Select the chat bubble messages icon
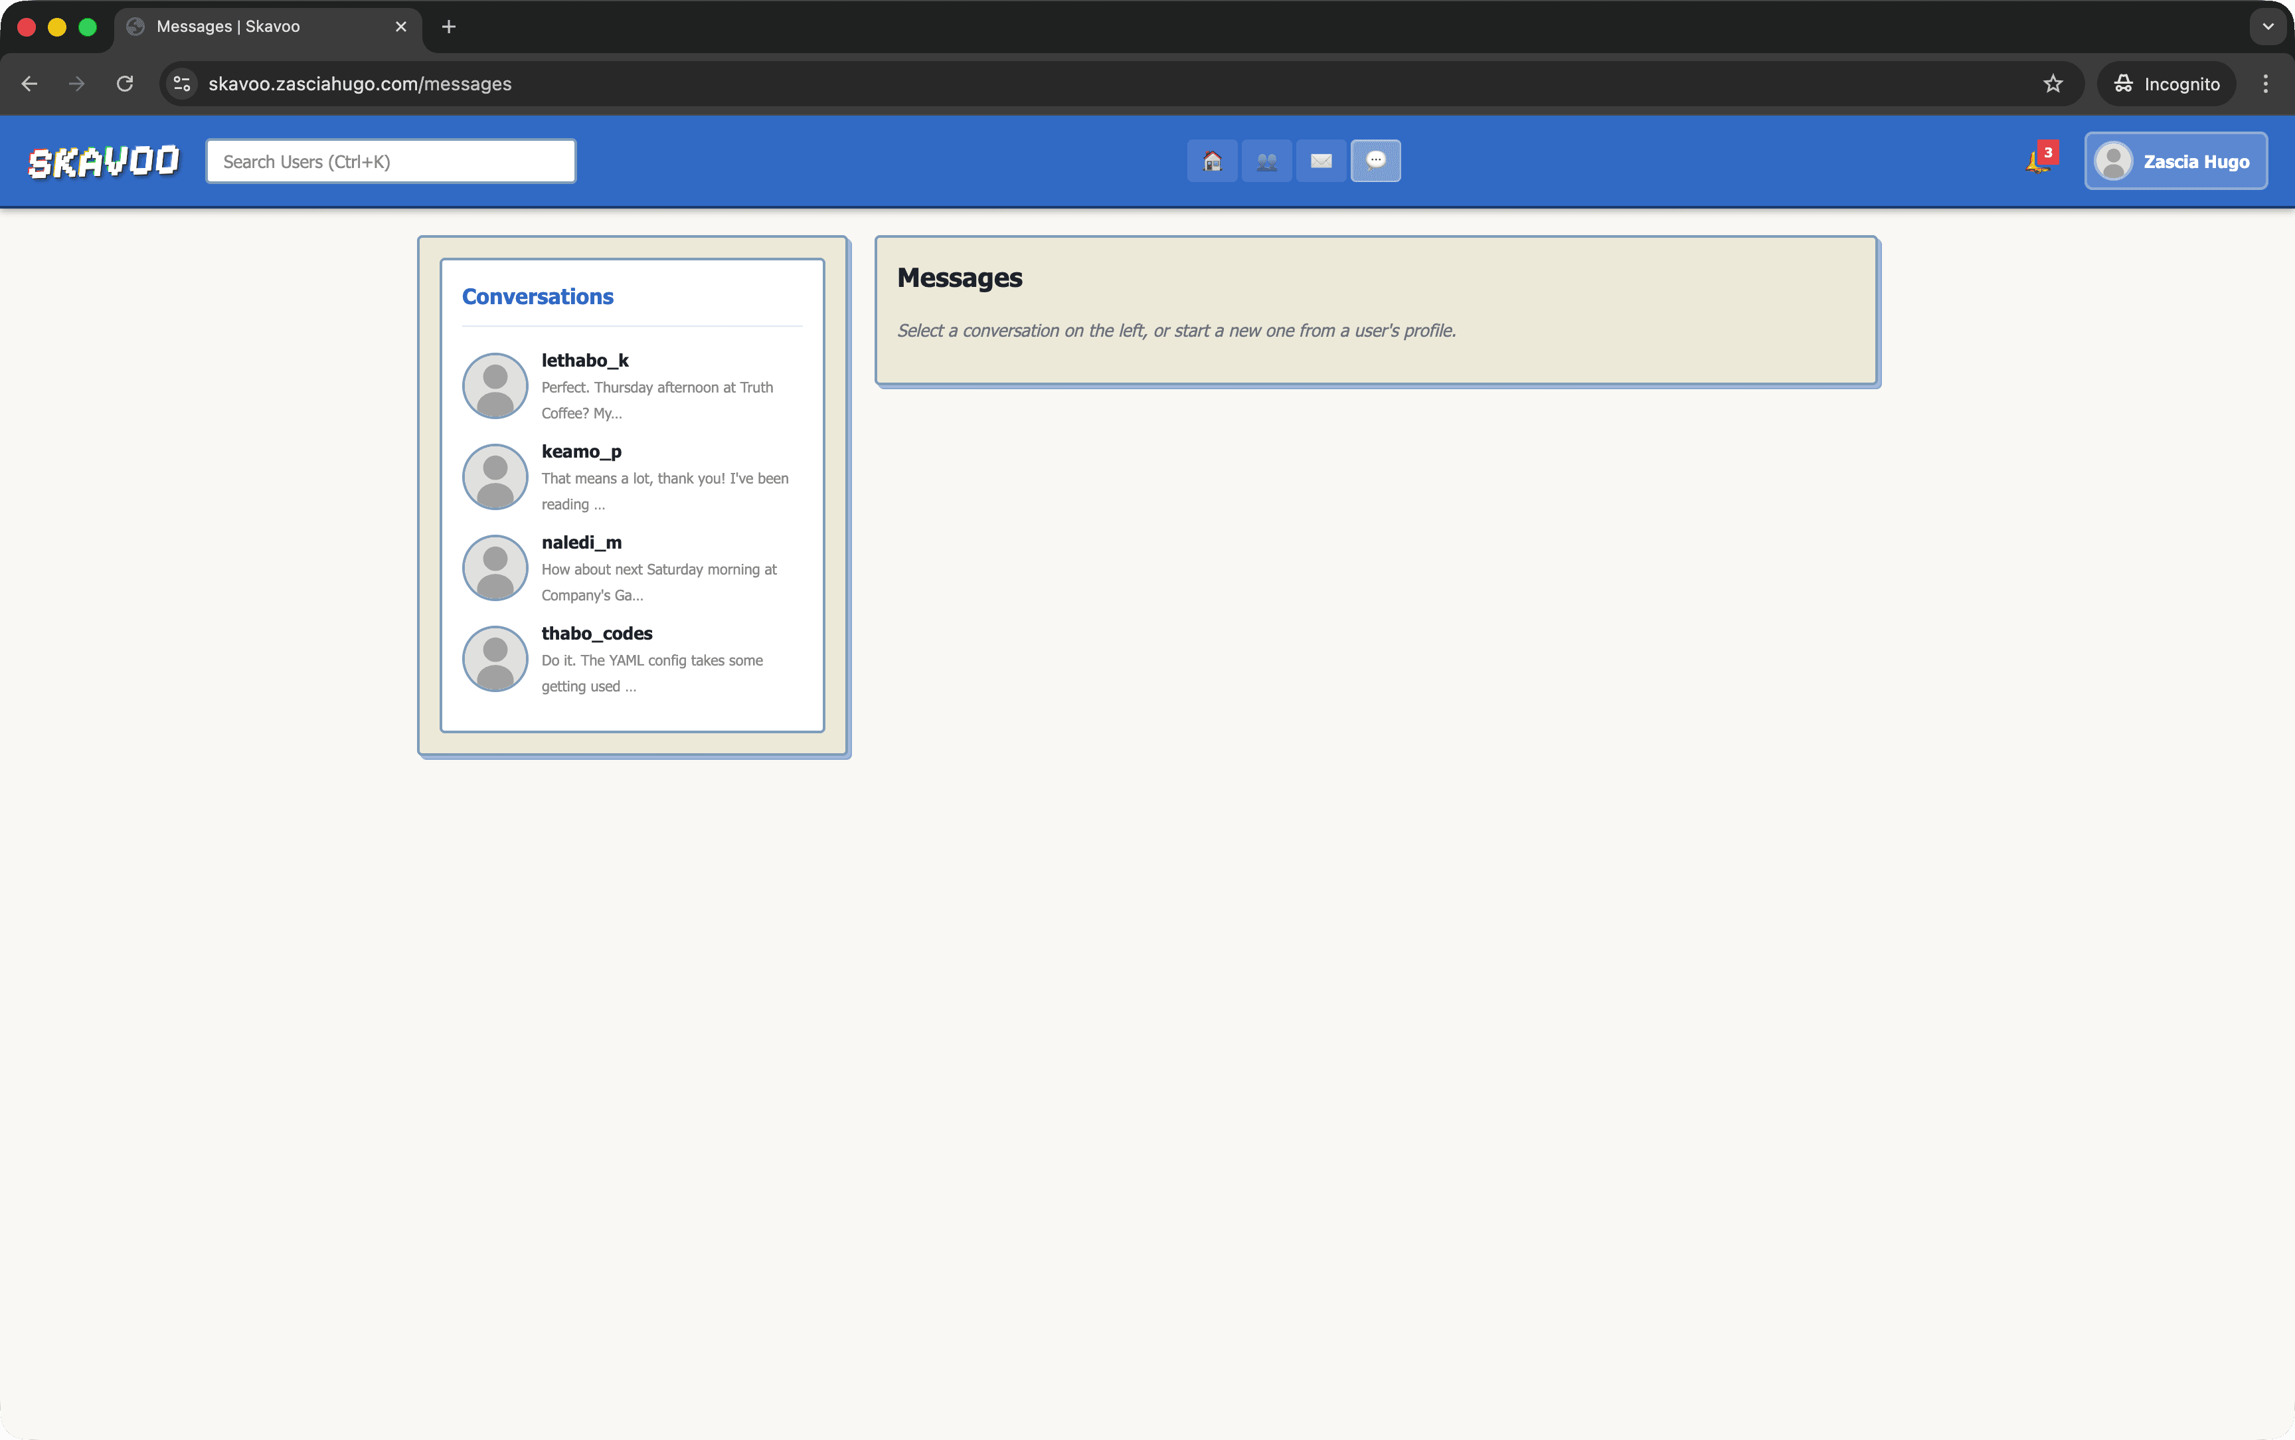This screenshot has width=2295, height=1440. (1375, 161)
